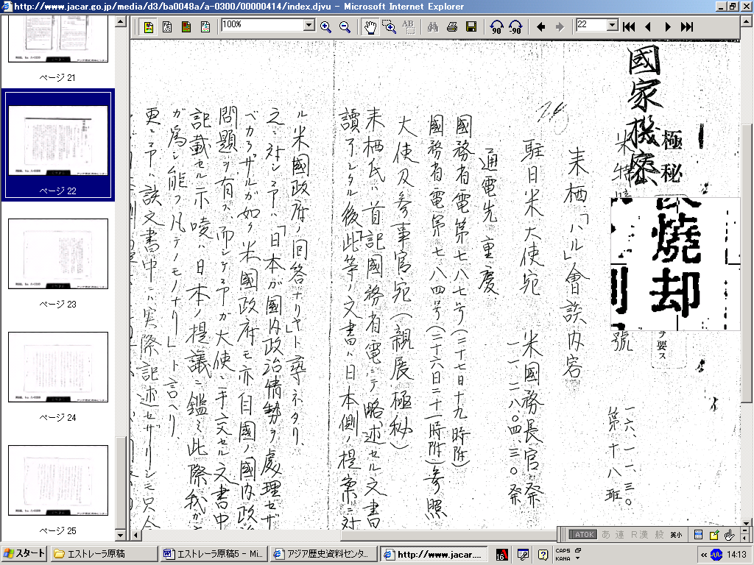Toggle the background display mode button
The width and height of the screenshot is (754, 565).
tap(186, 26)
